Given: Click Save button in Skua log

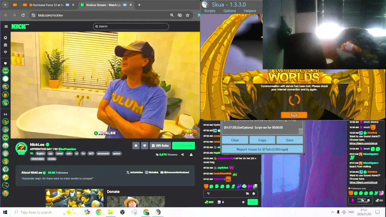Looking at the screenshot, I should [289, 140].
